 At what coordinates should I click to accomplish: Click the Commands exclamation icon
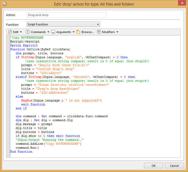coord(28,32)
